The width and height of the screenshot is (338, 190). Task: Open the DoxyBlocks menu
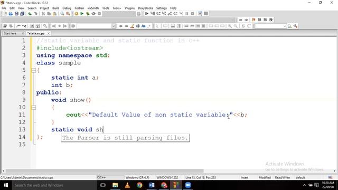[145, 8]
